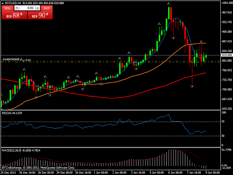Decrease lot volume with down arrow

pos(17,8)
